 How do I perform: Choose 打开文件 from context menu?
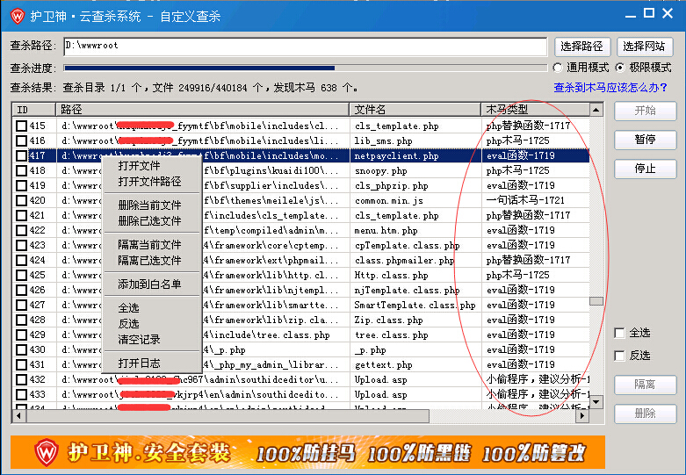(139, 166)
